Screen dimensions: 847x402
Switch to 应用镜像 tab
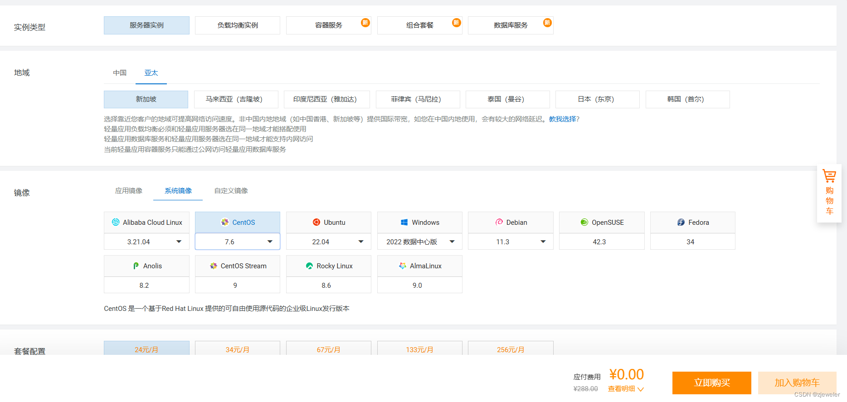click(x=129, y=191)
